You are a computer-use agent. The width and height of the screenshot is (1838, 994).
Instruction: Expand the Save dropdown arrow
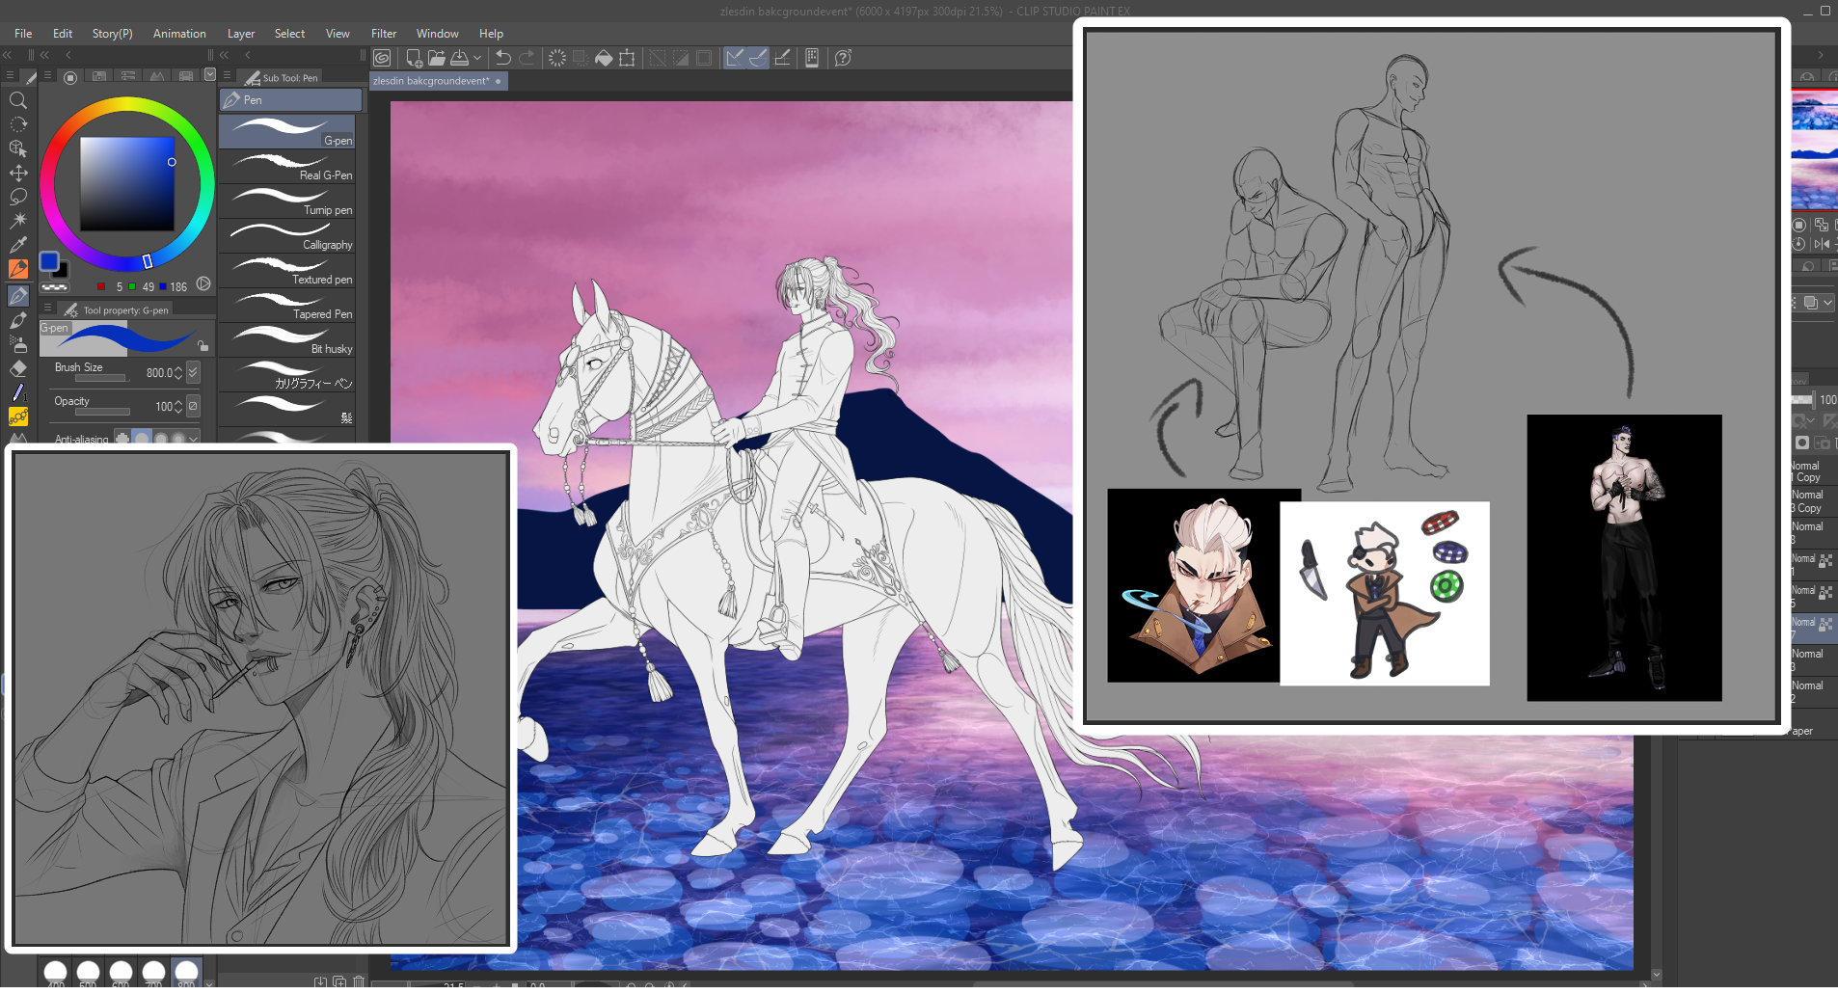click(x=477, y=58)
